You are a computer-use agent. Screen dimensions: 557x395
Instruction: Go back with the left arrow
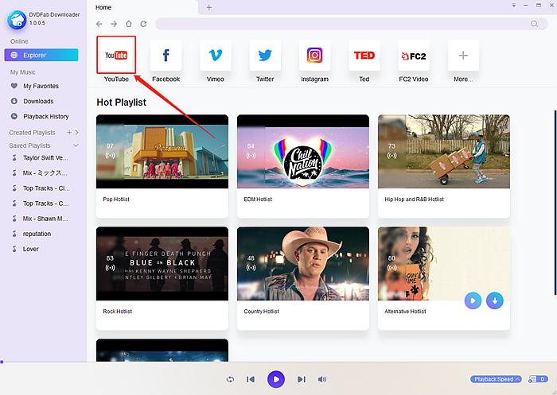pyautogui.click(x=99, y=24)
